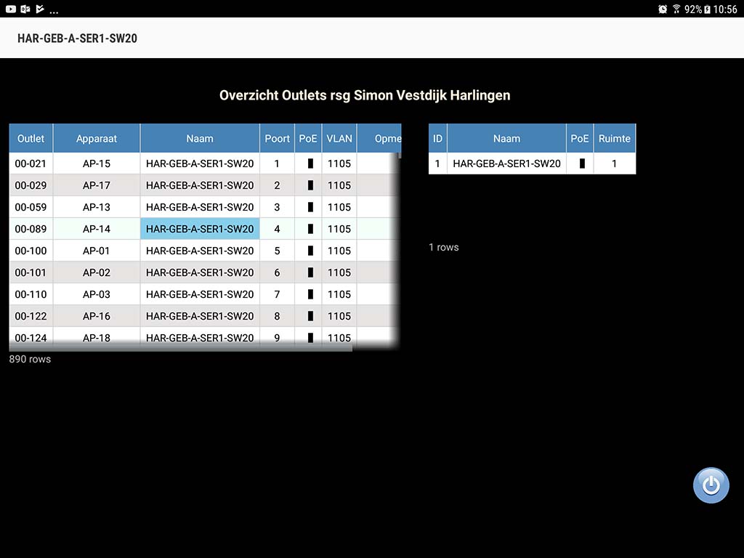This screenshot has width=744, height=558.
Task: Select device cell AP-15
Action: pos(97,163)
